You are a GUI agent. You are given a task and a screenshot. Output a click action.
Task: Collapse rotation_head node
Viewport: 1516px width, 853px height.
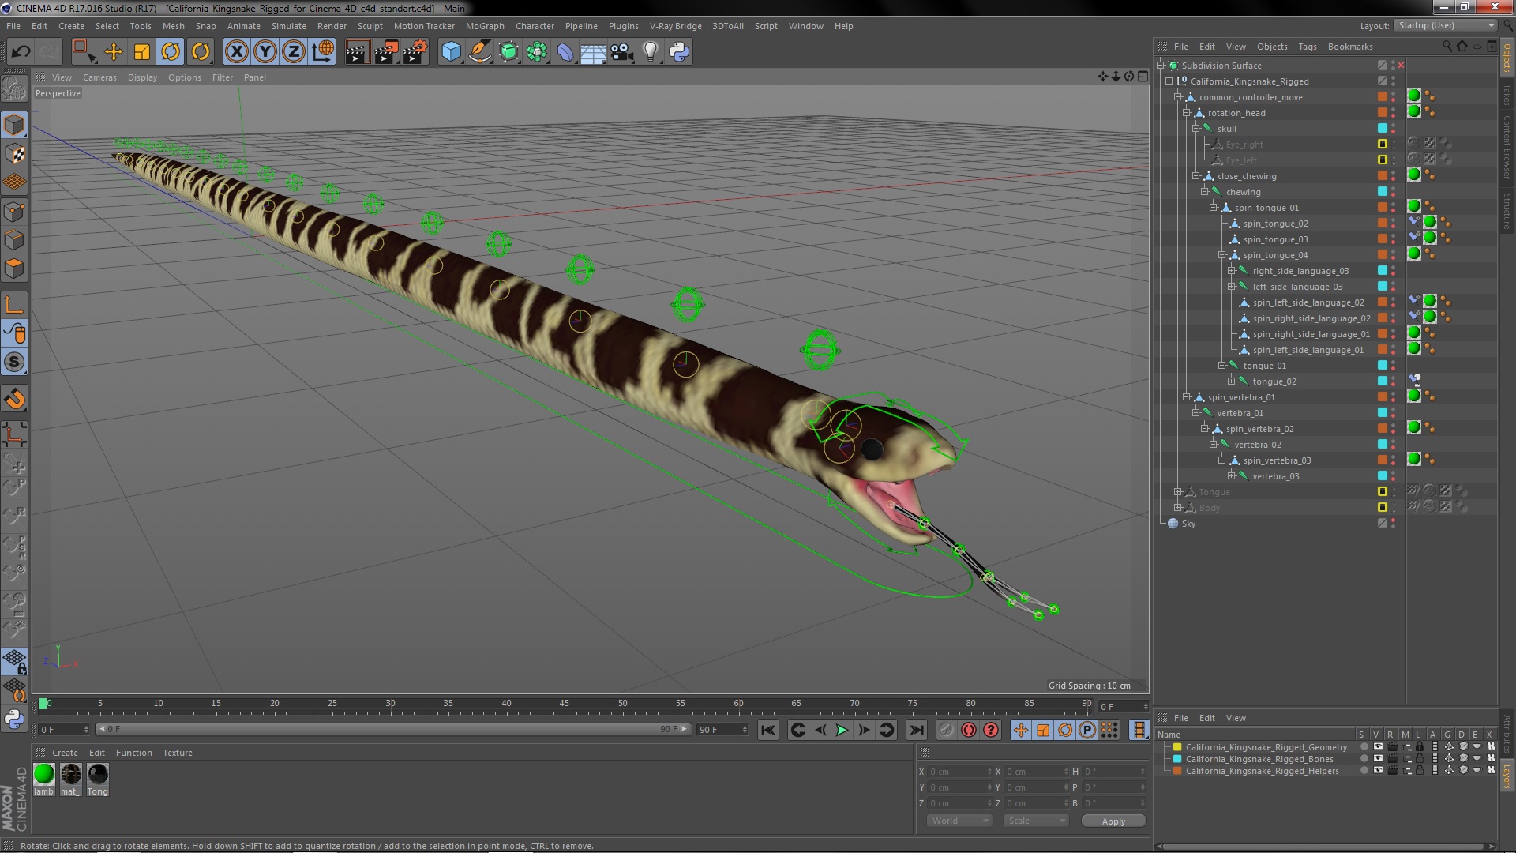click(x=1187, y=113)
